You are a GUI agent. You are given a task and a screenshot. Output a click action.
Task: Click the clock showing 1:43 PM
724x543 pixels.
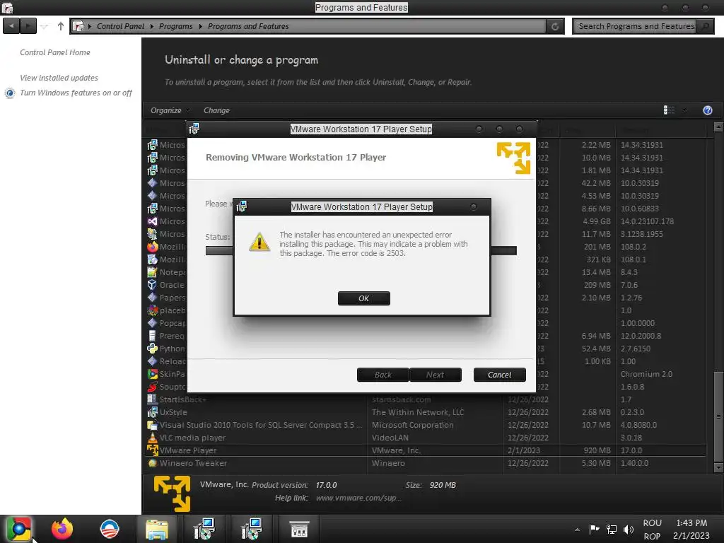[691, 523]
